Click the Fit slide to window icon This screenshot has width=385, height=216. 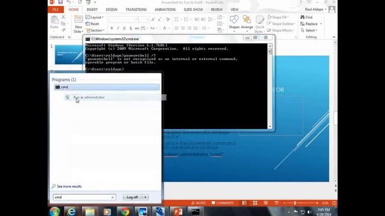click(x=334, y=203)
